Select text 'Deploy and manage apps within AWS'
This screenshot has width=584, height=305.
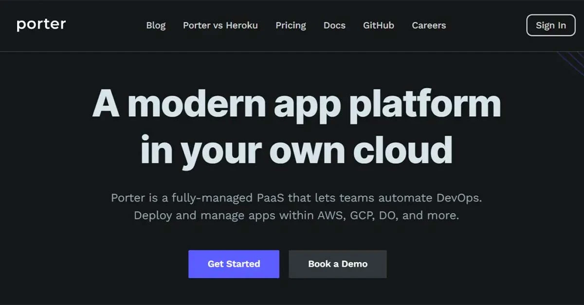239,215
